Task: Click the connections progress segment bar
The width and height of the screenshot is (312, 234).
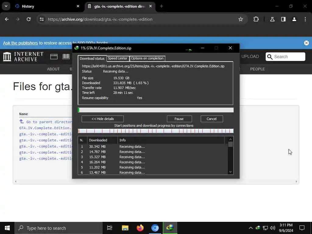Action: (x=156, y=131)
